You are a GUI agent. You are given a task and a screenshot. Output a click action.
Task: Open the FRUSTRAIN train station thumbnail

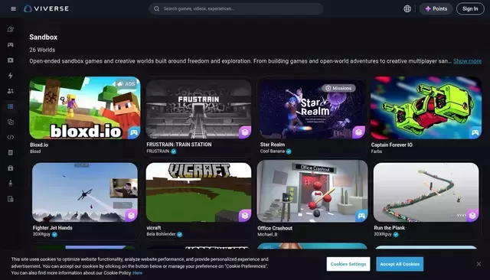pos(198,109)
